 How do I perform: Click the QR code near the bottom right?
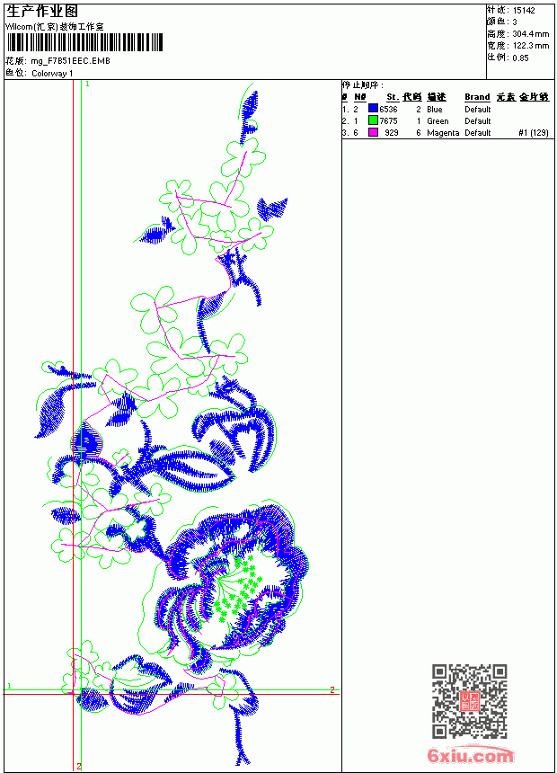coord(469,700)
